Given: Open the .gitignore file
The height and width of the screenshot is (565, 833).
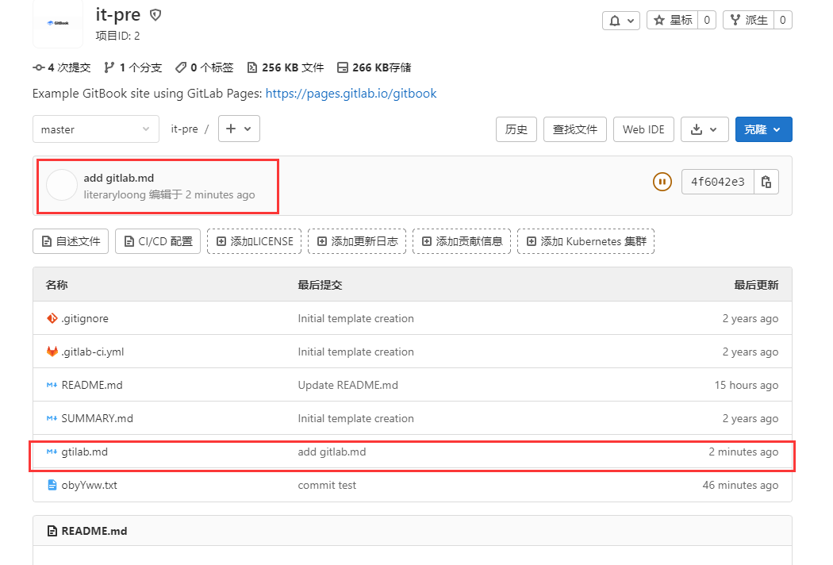Looking at the screenshot, I should click(x=85, y=318).
